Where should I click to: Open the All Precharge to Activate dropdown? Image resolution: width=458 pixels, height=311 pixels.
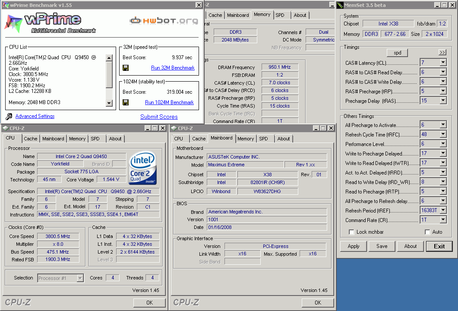click(443, 125)
